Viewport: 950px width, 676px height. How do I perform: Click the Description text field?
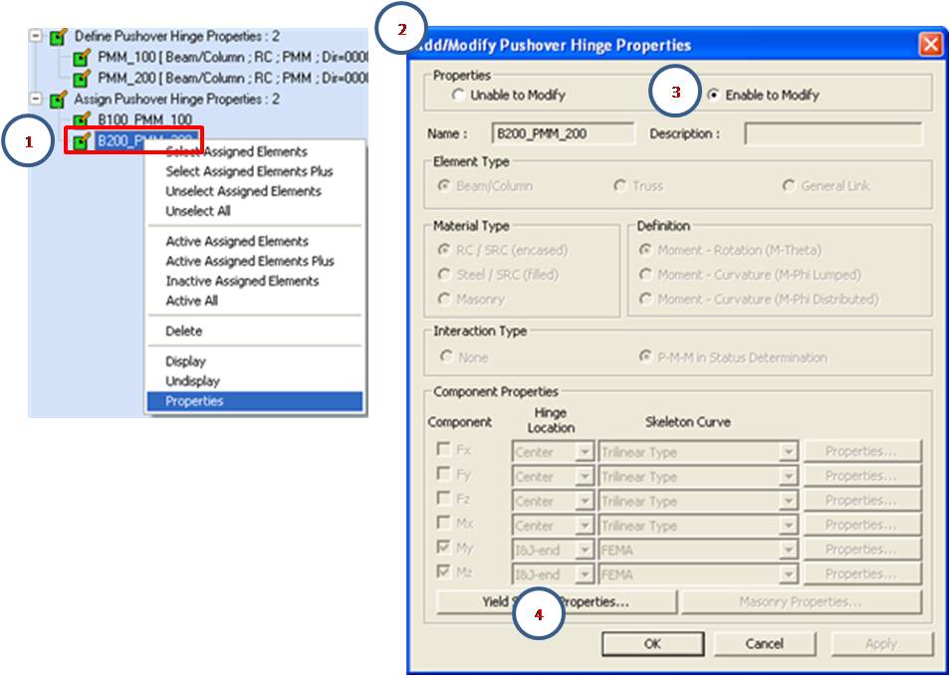tap(833, 134)
